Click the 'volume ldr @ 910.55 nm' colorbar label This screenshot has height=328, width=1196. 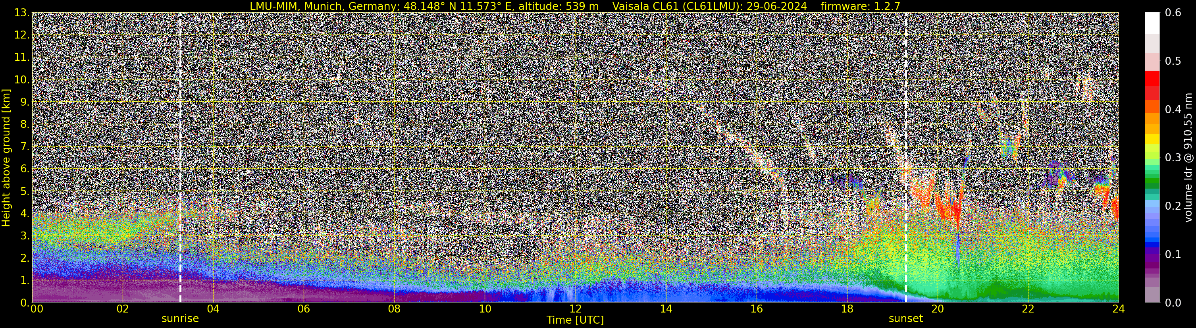tap(1188, 158)
